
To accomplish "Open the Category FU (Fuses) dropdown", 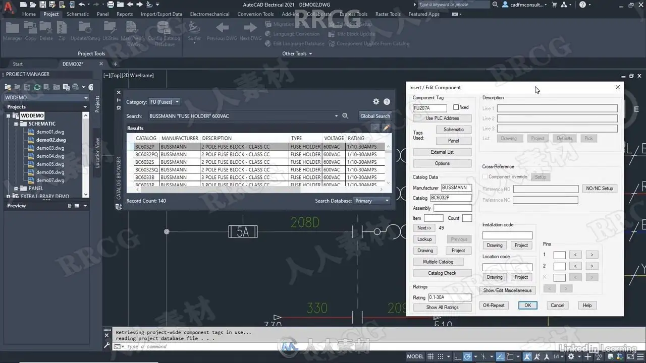I will (164, 102).
